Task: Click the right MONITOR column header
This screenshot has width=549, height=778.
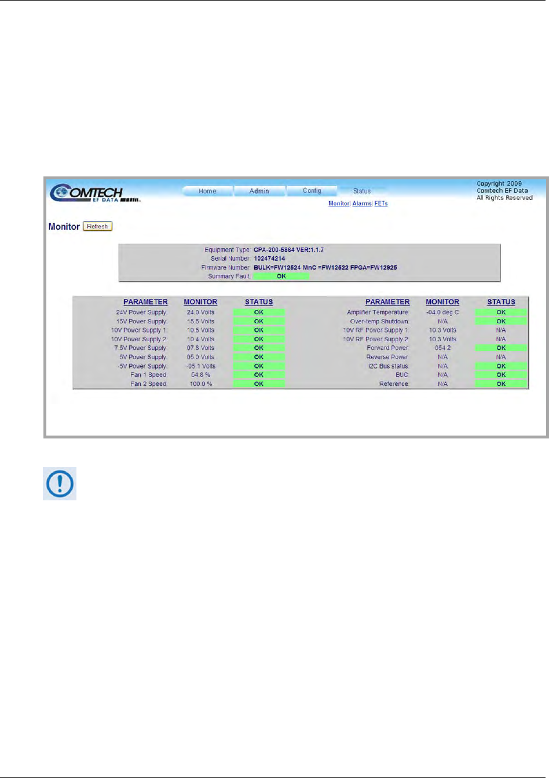Action: [442, 302]
